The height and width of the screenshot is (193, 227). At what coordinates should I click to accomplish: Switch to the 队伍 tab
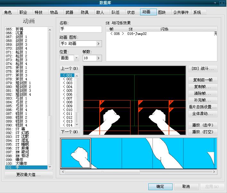tap(117, 12)
